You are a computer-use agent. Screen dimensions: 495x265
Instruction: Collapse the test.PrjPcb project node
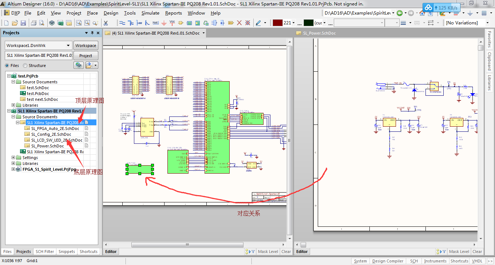pos(9,76)
